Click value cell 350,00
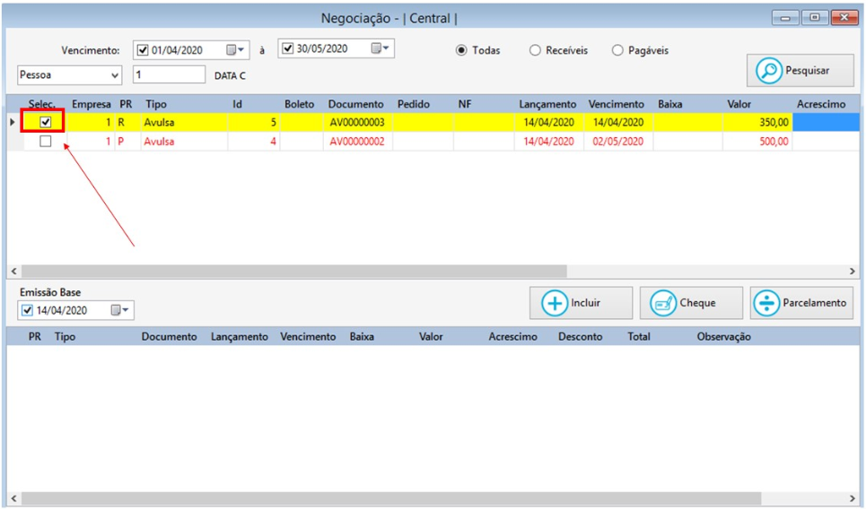 pos(757,123)
